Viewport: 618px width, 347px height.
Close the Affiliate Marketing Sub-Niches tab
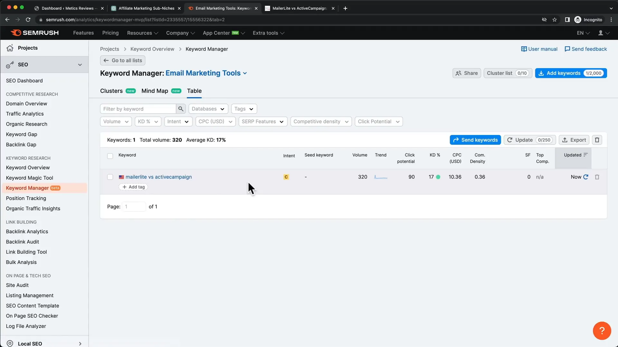tap(179, 8)
